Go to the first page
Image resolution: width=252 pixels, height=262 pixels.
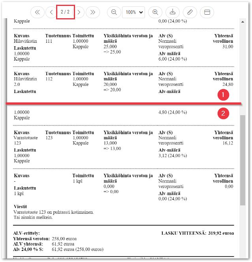pyautogui.click(x=38, y=12)
